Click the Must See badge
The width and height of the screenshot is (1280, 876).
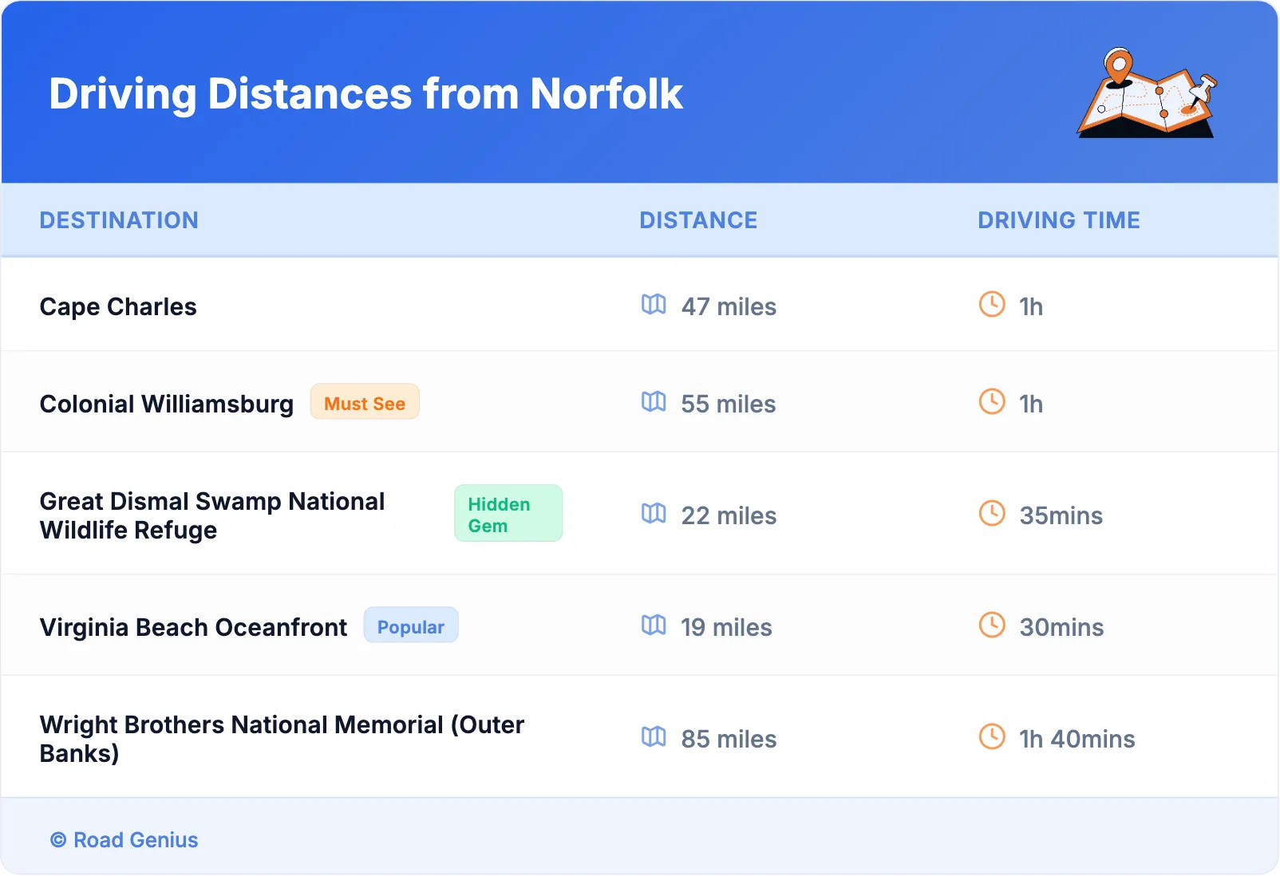coord(365,402)
